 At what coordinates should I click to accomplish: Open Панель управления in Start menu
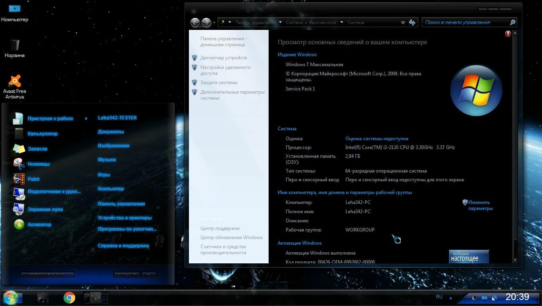point(121,204)
